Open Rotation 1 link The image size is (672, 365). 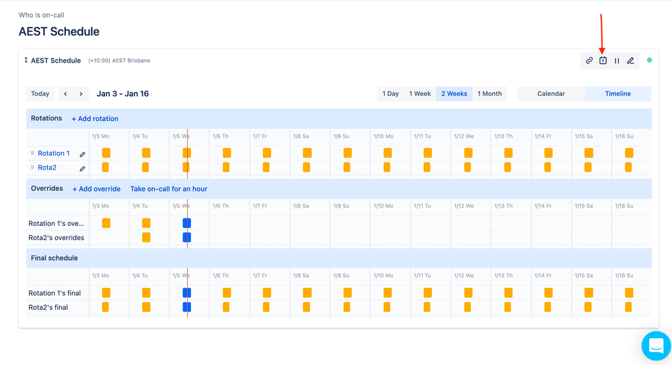click(x=54, y=153)
